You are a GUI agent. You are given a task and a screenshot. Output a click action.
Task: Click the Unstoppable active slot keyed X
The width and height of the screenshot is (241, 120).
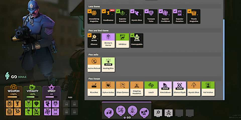[168, 113]
